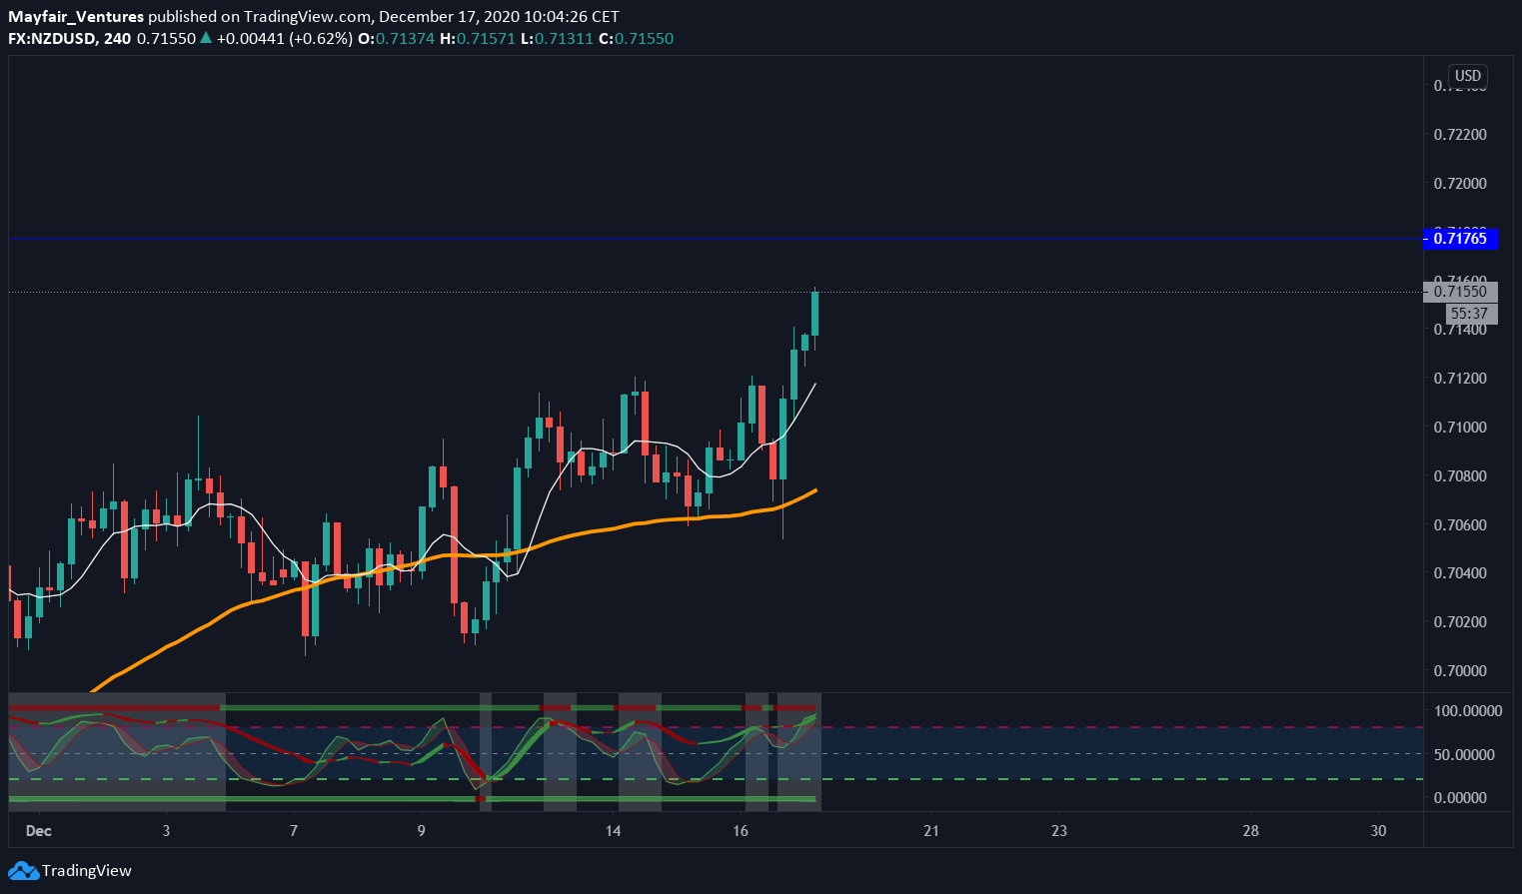This screenshot has width=1522, height=894.
Task: Click the date axis label 16
Action: tap(741, 830)
